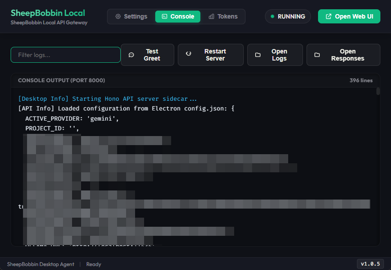Click the v1.0.5 version badge
The width and height of the screenshot is (391, 270).
tap(370, 264)
